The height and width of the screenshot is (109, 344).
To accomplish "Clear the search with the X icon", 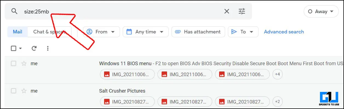I will coord(227,11).
